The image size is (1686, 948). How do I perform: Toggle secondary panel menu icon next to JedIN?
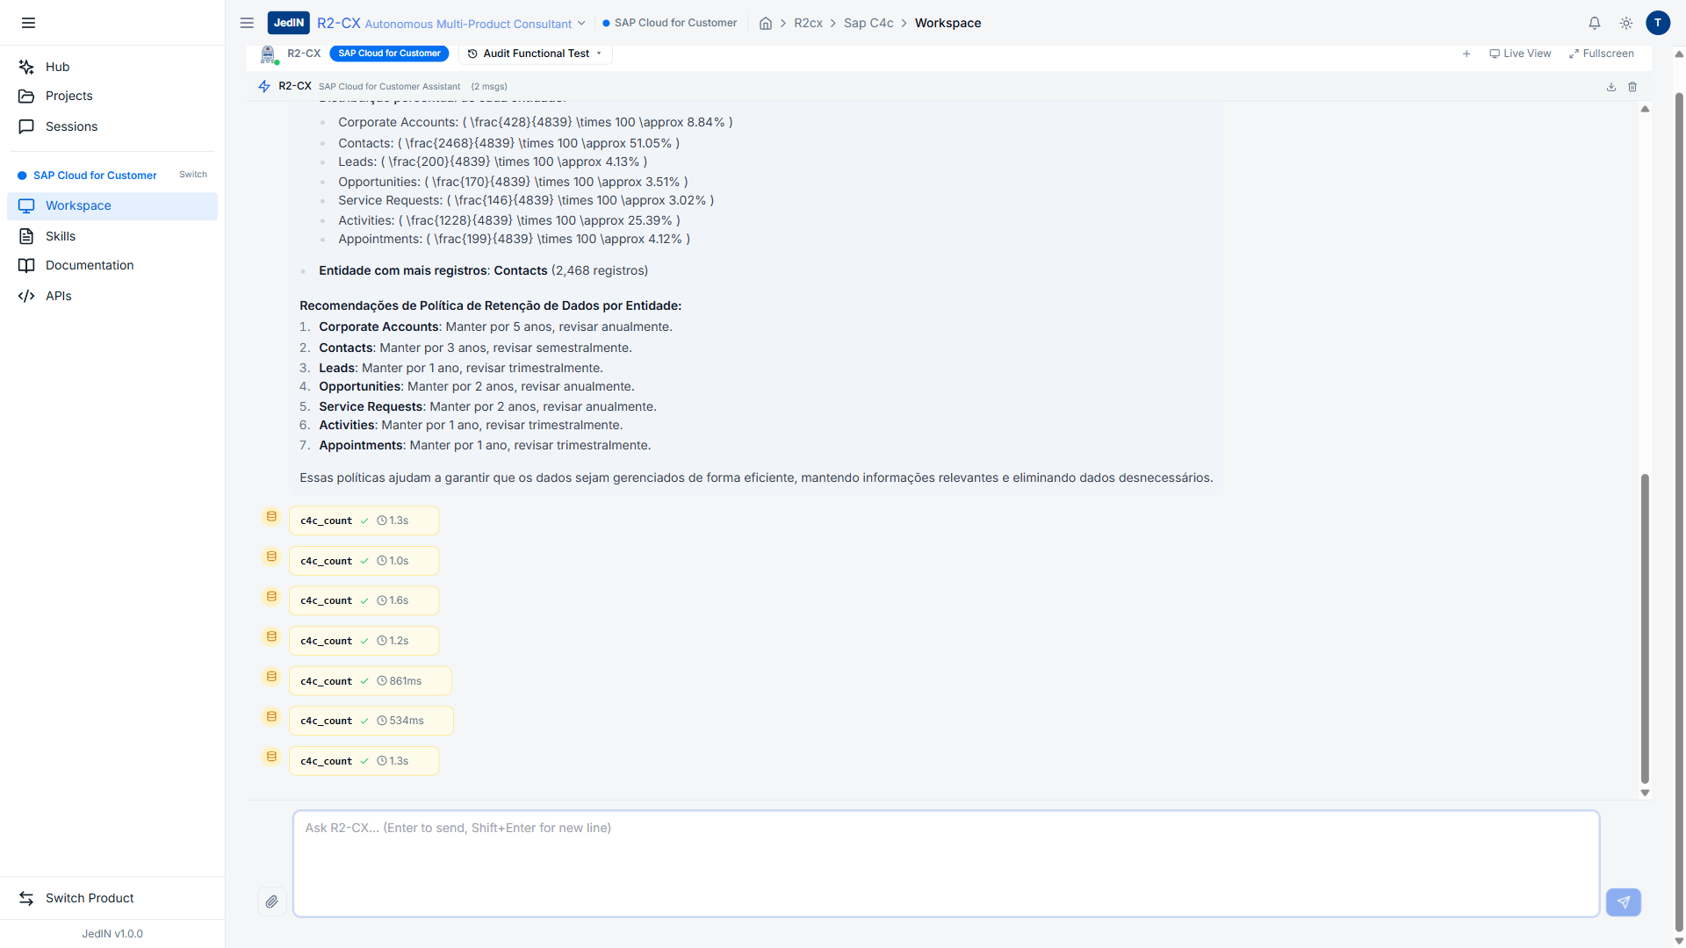click(x=247, y=23)
